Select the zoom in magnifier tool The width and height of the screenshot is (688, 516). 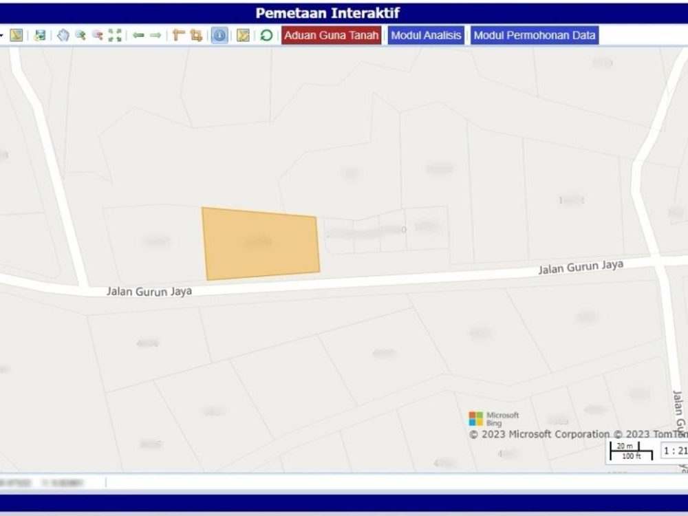(80, 35)
